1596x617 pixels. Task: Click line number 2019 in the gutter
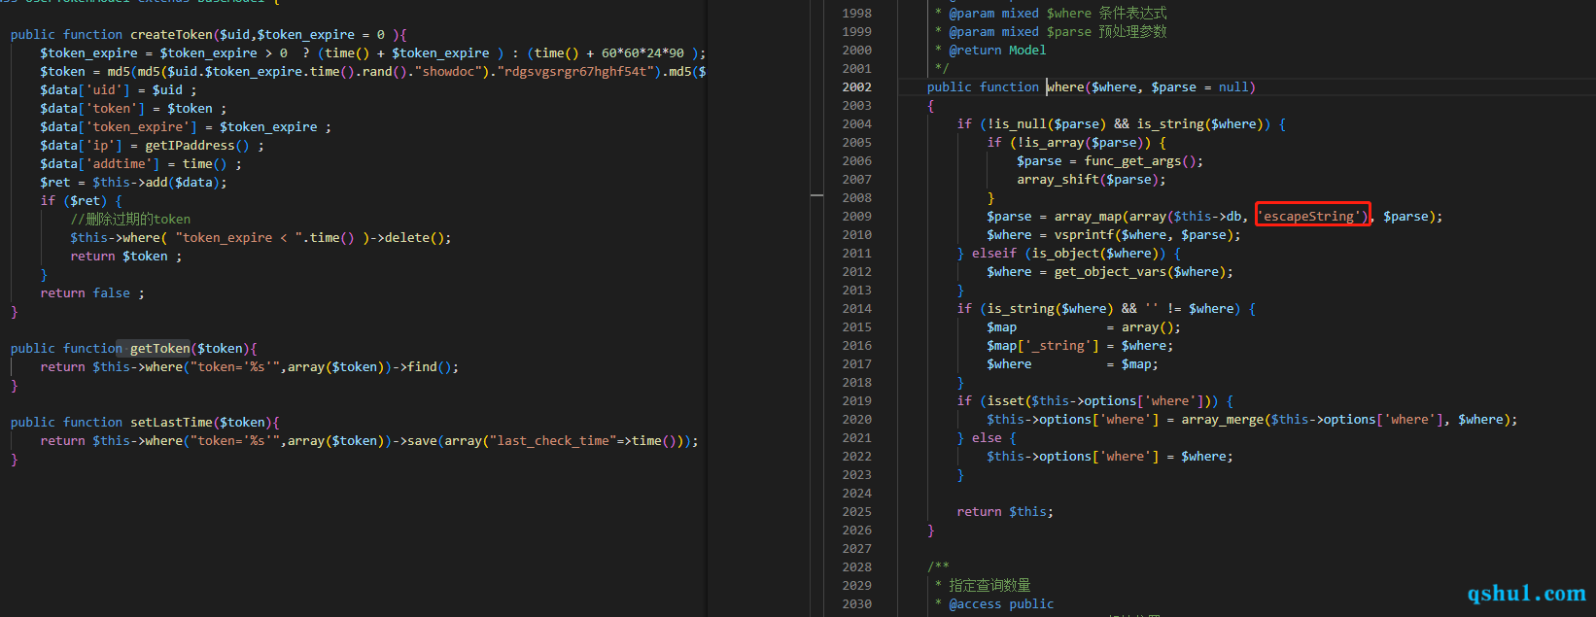tap(856, 400)
